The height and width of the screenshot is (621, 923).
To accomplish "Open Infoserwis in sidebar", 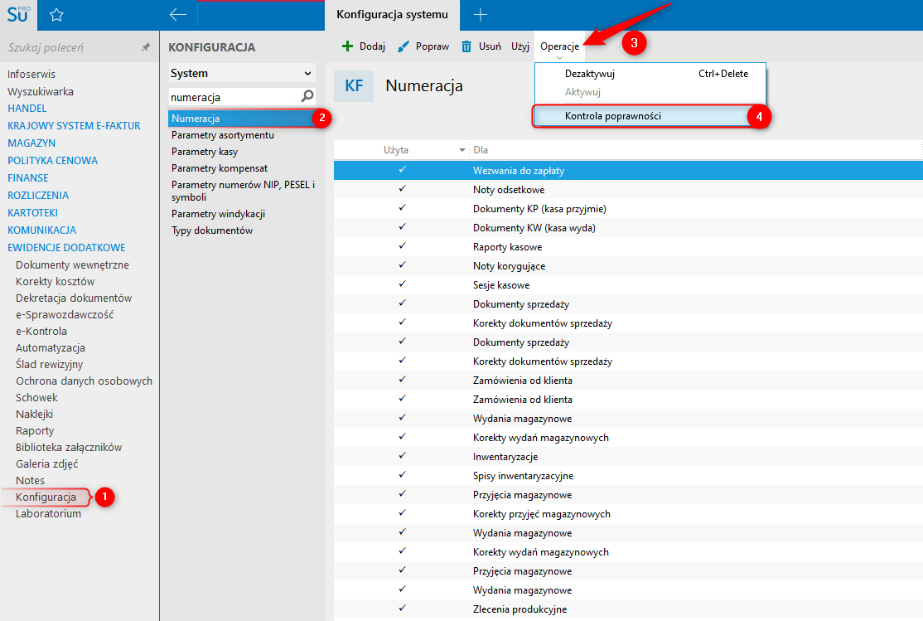I will pyautogui.click(x=31, y=75).
